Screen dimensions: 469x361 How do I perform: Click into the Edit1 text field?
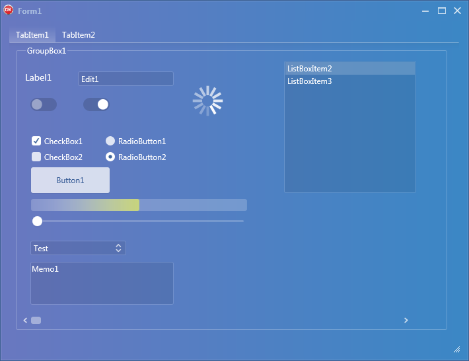pos(126,79)
